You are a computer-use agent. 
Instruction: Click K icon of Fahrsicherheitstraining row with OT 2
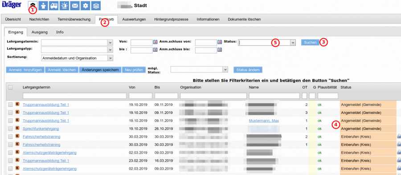pyautogui.click(x=17, y=136)
